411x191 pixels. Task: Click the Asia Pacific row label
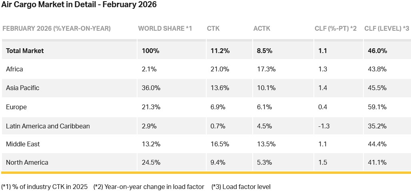point(22,88)
